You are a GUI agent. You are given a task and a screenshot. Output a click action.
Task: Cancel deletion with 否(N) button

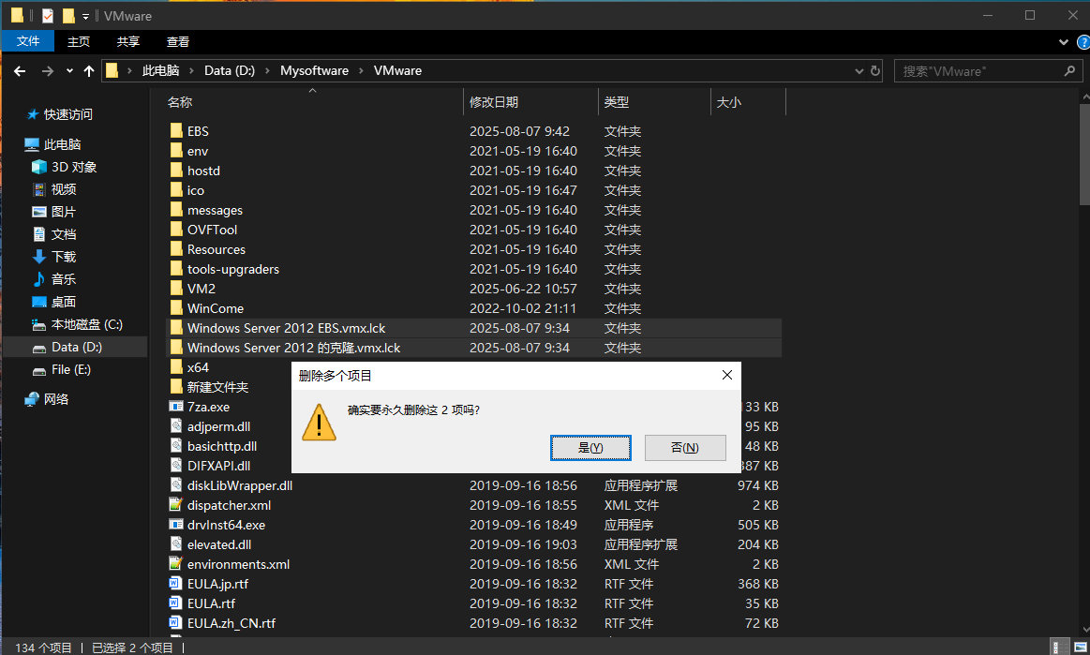coord(685,448)
